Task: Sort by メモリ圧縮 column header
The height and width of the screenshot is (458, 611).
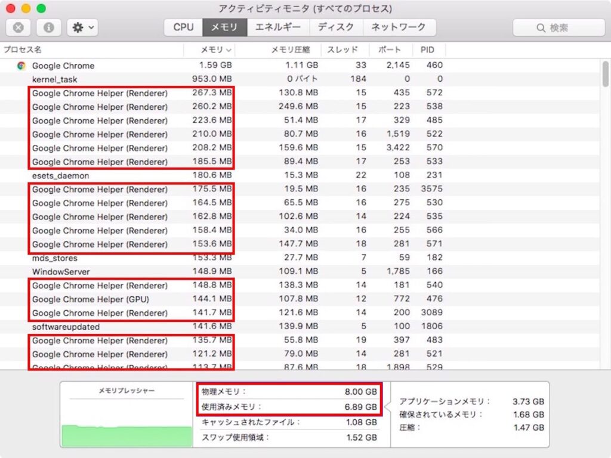Action: [278, 50]
